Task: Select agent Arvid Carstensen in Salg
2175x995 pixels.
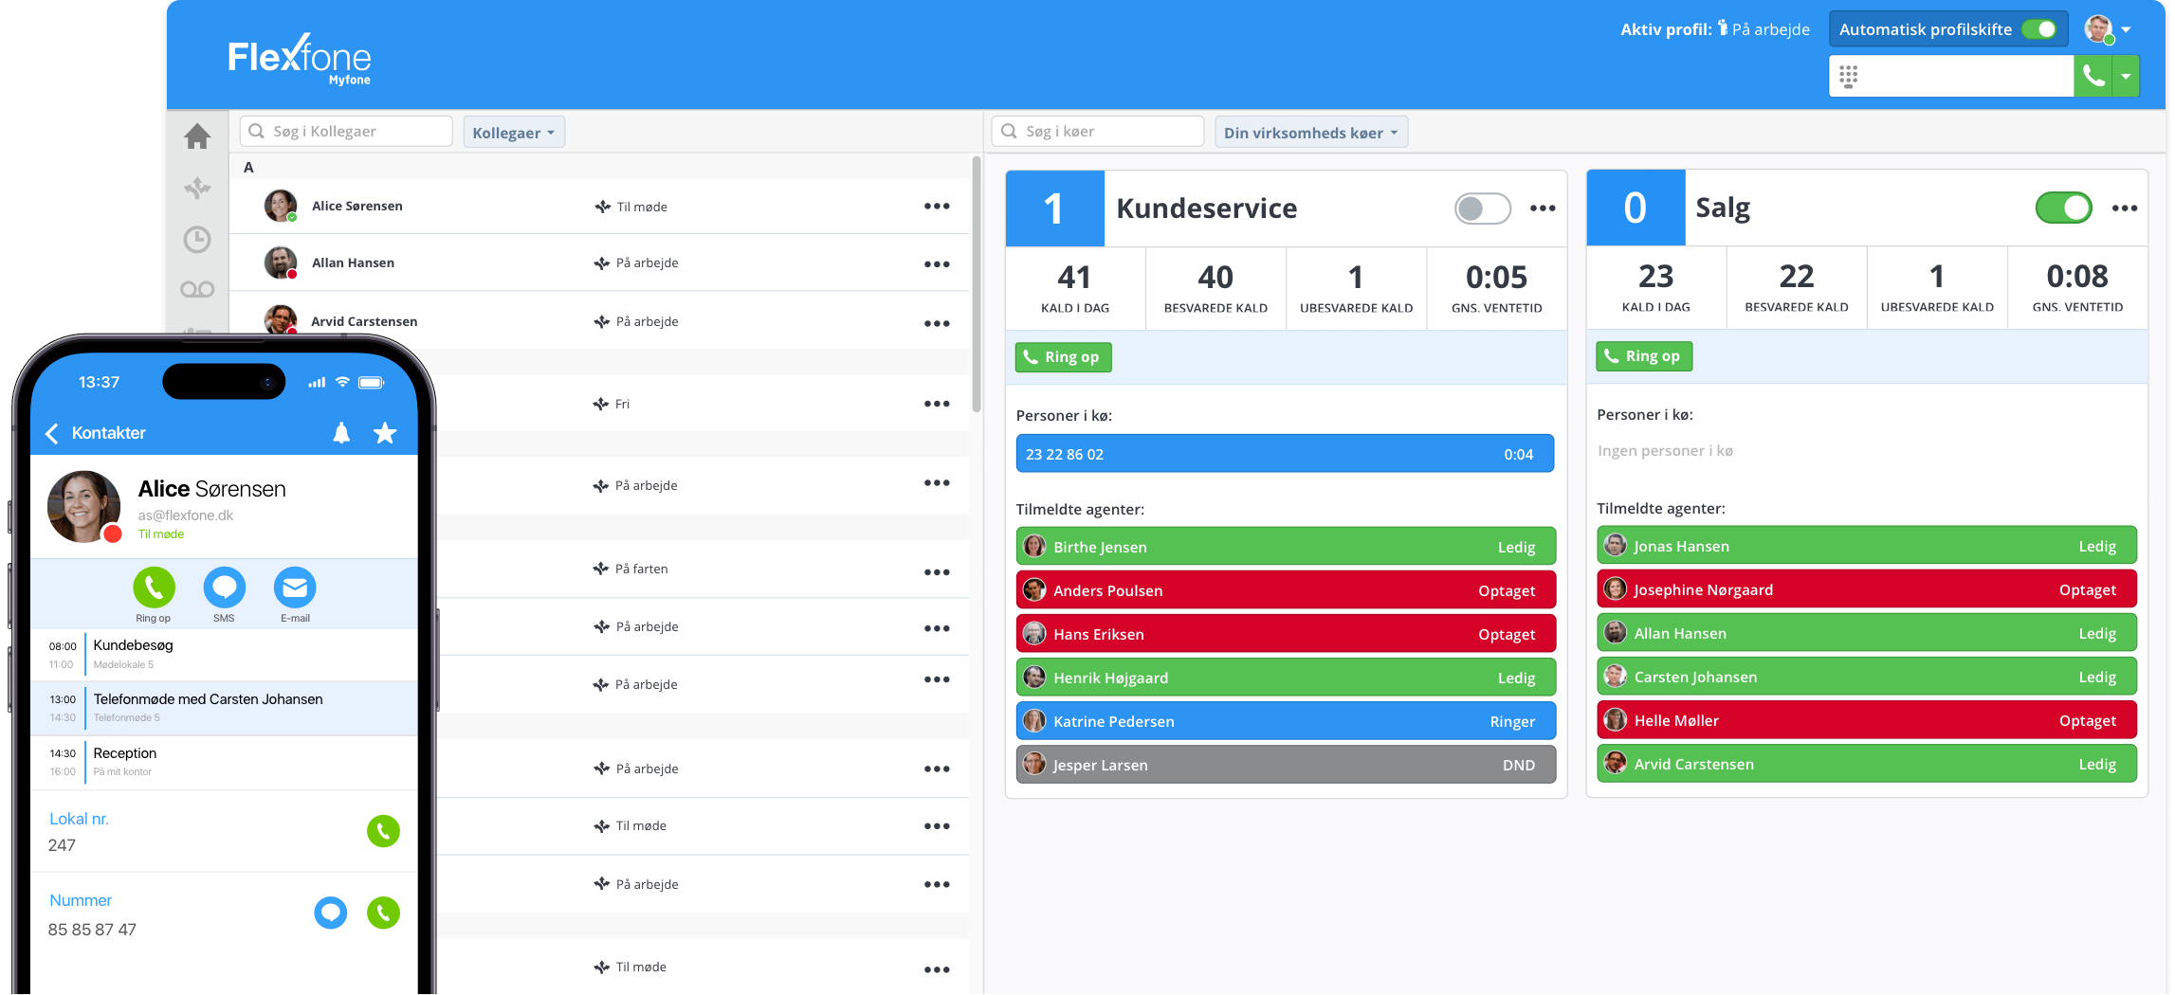Action: (1867, 764)
